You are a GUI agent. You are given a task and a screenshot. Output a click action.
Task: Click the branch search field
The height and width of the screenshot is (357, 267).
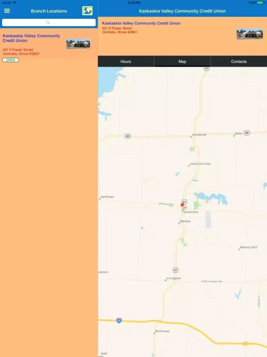49,22
